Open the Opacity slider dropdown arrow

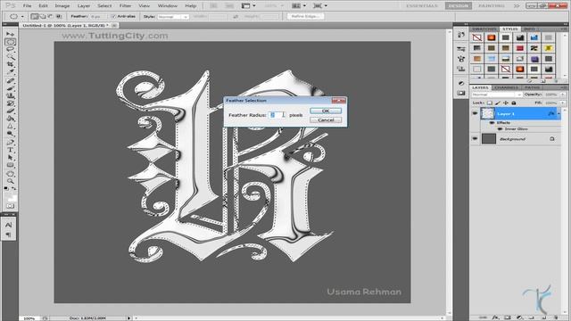(x=563, y=95)
